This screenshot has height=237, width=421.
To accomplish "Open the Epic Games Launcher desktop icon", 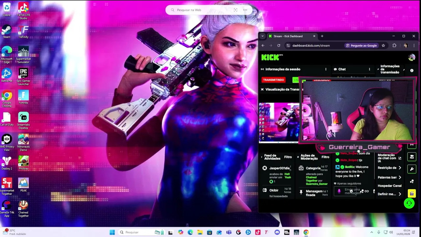I will coord(23,77).
